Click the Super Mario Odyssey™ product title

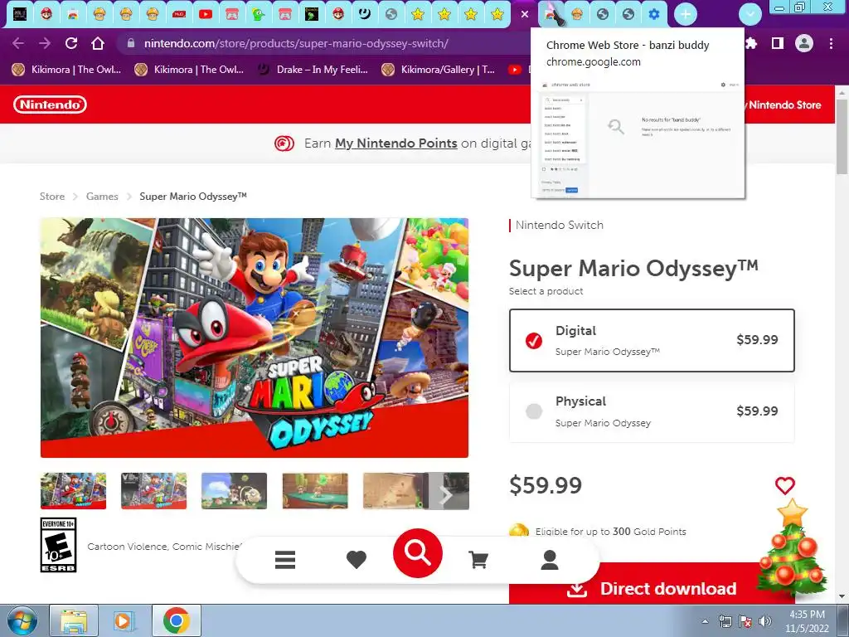[x=633, y=268]
